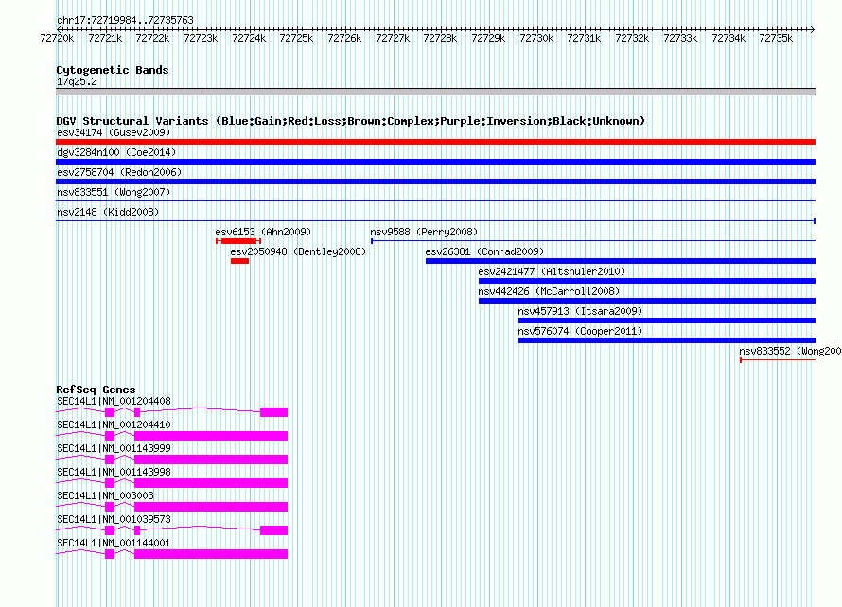Select the SEC14L1|NM_001144001 transcript glyph
This screenshot has height=607, width=842.
click(172, 554)
